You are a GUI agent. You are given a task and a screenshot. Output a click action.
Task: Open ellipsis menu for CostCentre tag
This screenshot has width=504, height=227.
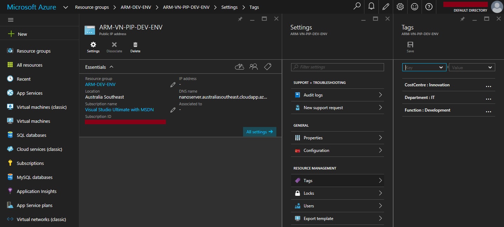click(489, 86)
